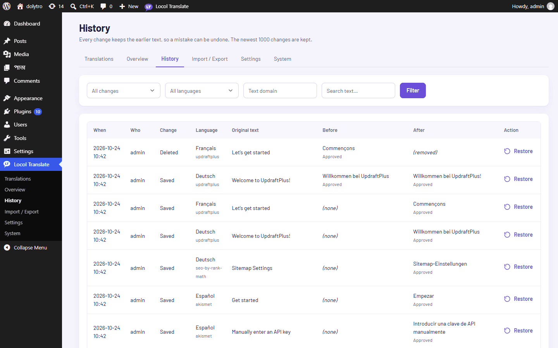Open the All changes dropdown
The image size is (558, 348).
pyautogui.click(x=124, y=90)
